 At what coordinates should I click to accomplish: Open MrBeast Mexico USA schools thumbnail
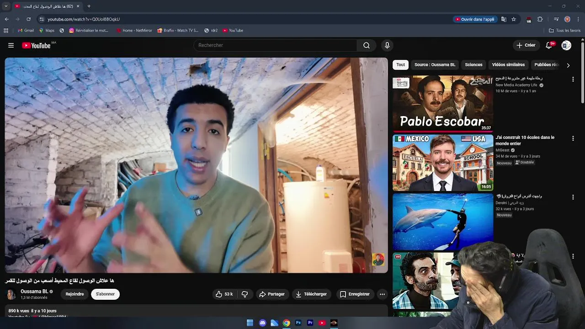tap(443, 163)
